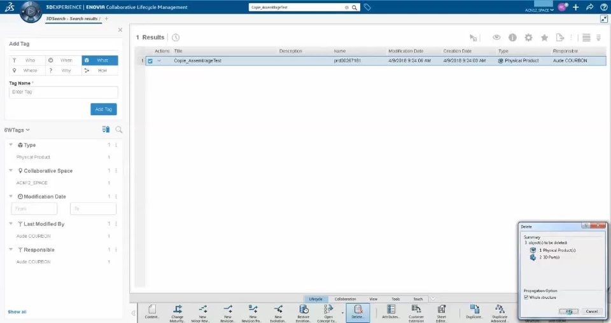Image resolution: width=611 pixels, height=323 pixels.
Task: Switch to the Collaboration tab
Action: click(345, 299)
